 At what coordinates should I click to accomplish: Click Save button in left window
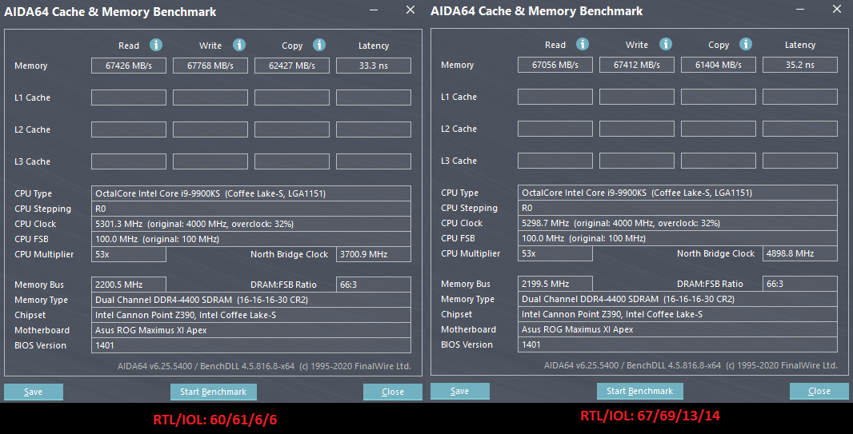[x=33, y=392]
